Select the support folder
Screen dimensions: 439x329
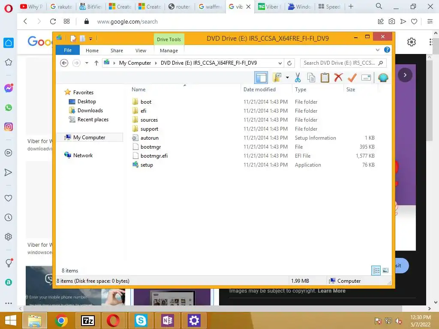click(149, 129)
